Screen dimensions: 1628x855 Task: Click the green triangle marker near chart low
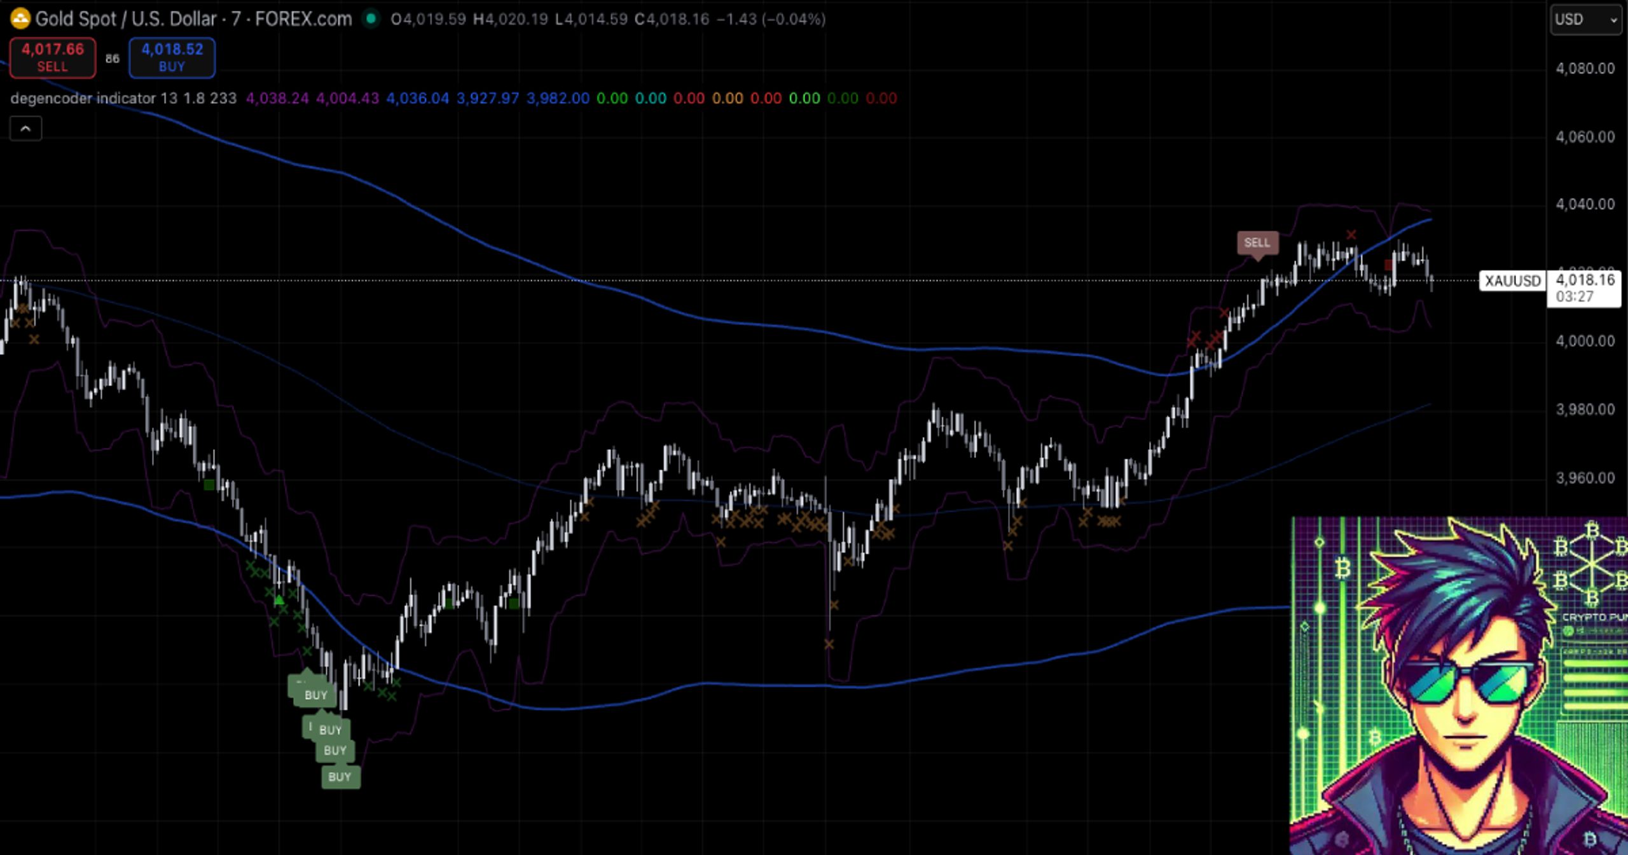[279, 600]
